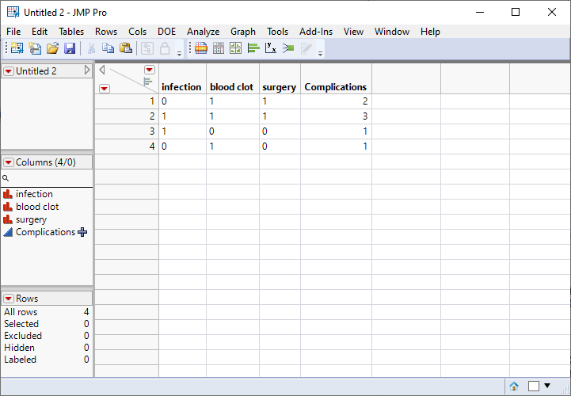Click Complications cell value 3
Image resolution: width=571 pixels, height=396 pixels.
[336, 116]
